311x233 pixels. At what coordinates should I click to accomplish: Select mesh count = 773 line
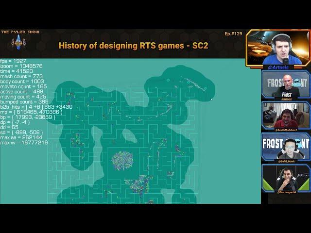point(21,76)
